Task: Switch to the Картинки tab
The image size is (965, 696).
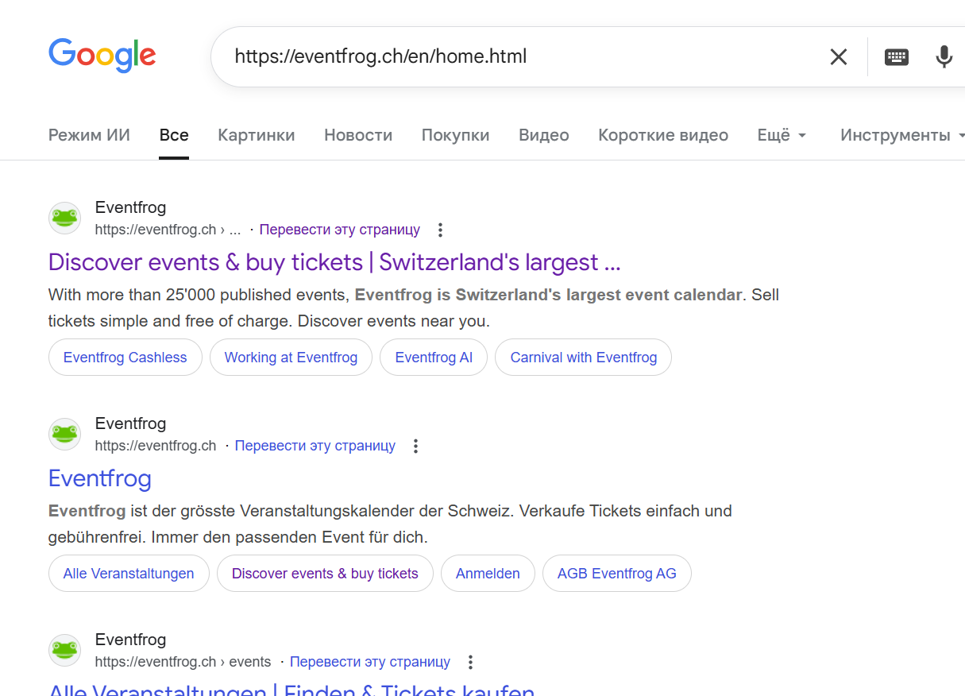Action: tap(256, 135)
